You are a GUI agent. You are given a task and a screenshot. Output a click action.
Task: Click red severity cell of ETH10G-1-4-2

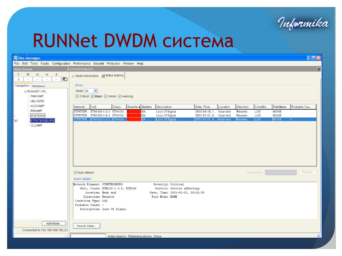click(134, 115)
